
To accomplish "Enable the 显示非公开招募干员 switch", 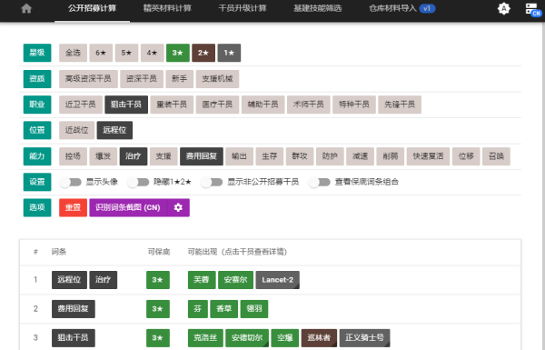I will 212,182.
